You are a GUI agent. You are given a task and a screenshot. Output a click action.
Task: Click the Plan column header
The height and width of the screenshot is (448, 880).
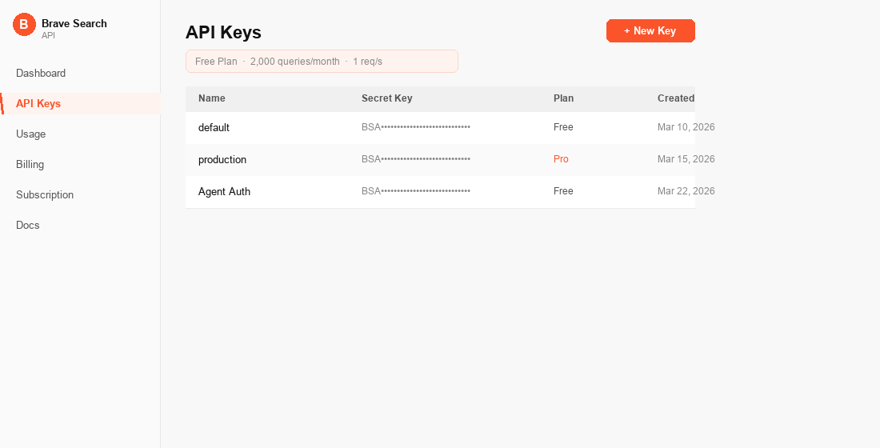point(563,98)
